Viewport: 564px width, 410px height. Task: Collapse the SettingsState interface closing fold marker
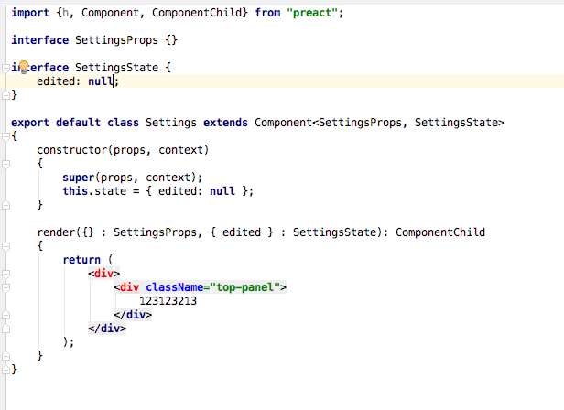point(5,95)
